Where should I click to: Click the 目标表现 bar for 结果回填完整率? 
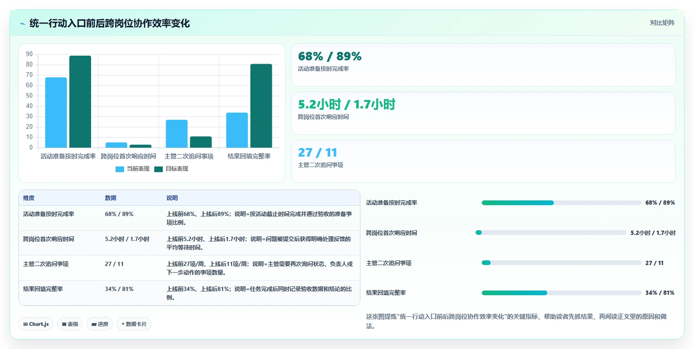261,106
